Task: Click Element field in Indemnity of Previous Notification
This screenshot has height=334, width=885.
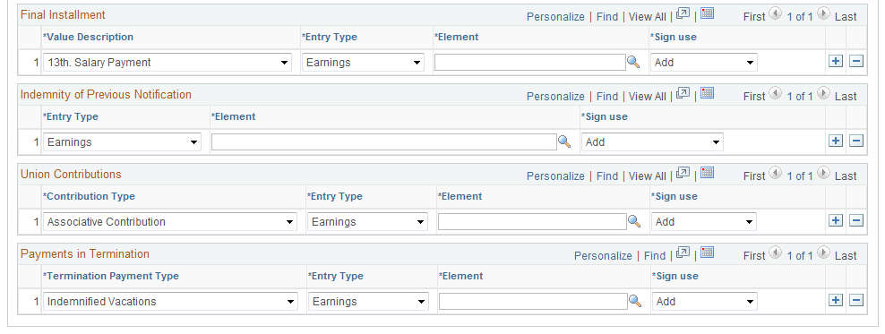Action: [383, 142]
